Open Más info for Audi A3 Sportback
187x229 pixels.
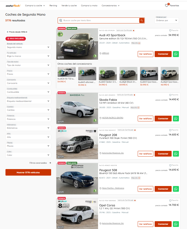coord(136,43)
